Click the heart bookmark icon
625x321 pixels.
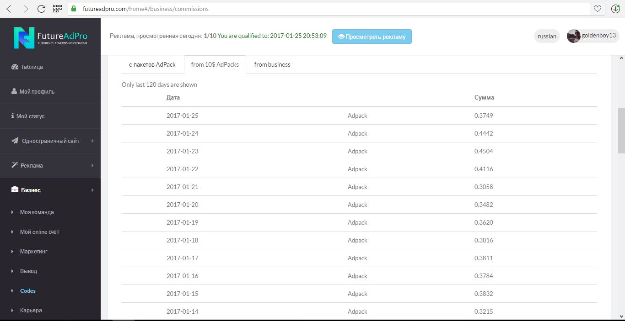598,9
